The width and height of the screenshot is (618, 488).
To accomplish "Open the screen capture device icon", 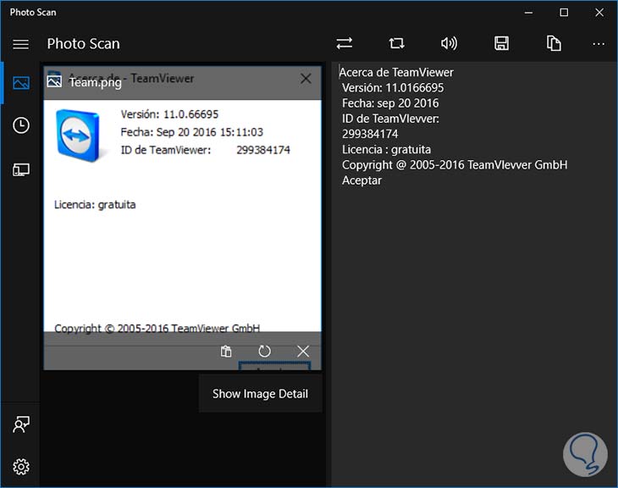I will [x=21, y=170].
